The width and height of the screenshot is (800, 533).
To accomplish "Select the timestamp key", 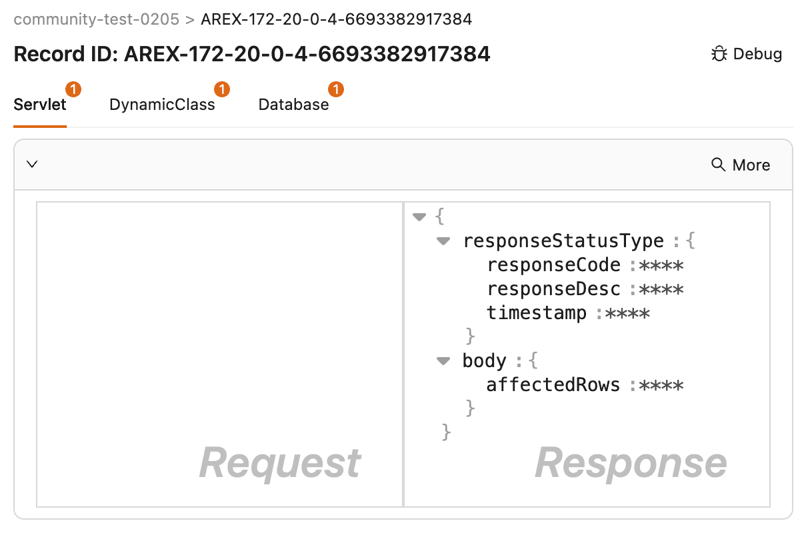I will [x=537, y=313].
